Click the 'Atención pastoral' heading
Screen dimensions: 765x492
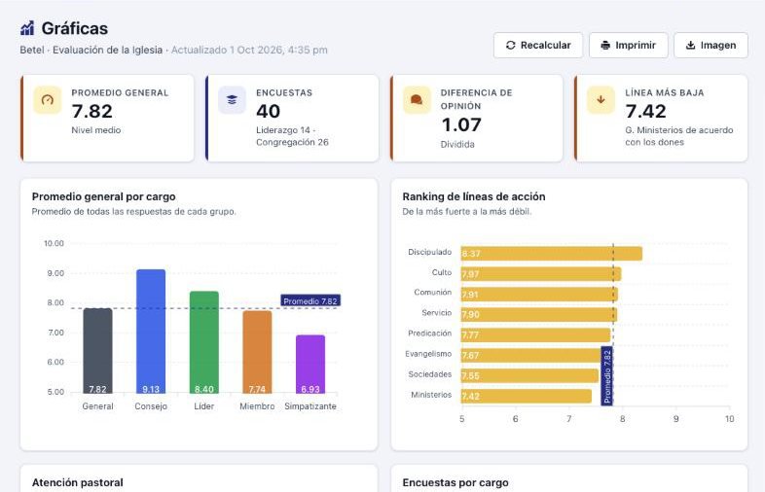[78, 482]
